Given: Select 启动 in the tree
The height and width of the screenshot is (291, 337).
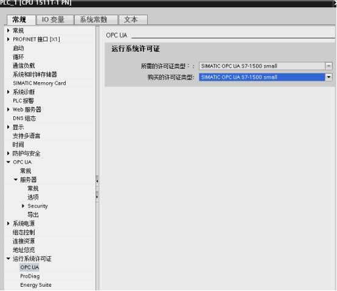Looking at the screenshot, I should pos(18,48).
